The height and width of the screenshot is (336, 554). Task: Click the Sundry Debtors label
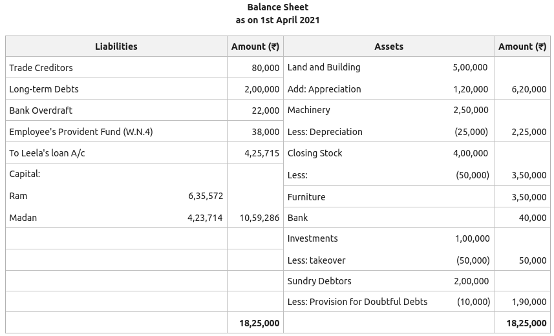pos(319,281)
